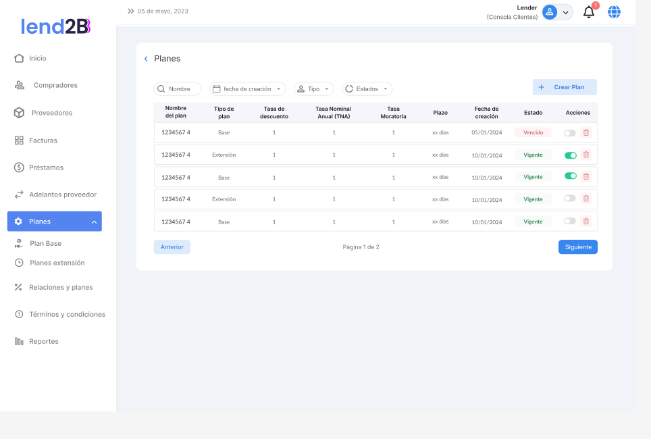Screen dimensions: 651x439
Task: Open the fecha de creación filter dropdown
Action: point(247,89)
